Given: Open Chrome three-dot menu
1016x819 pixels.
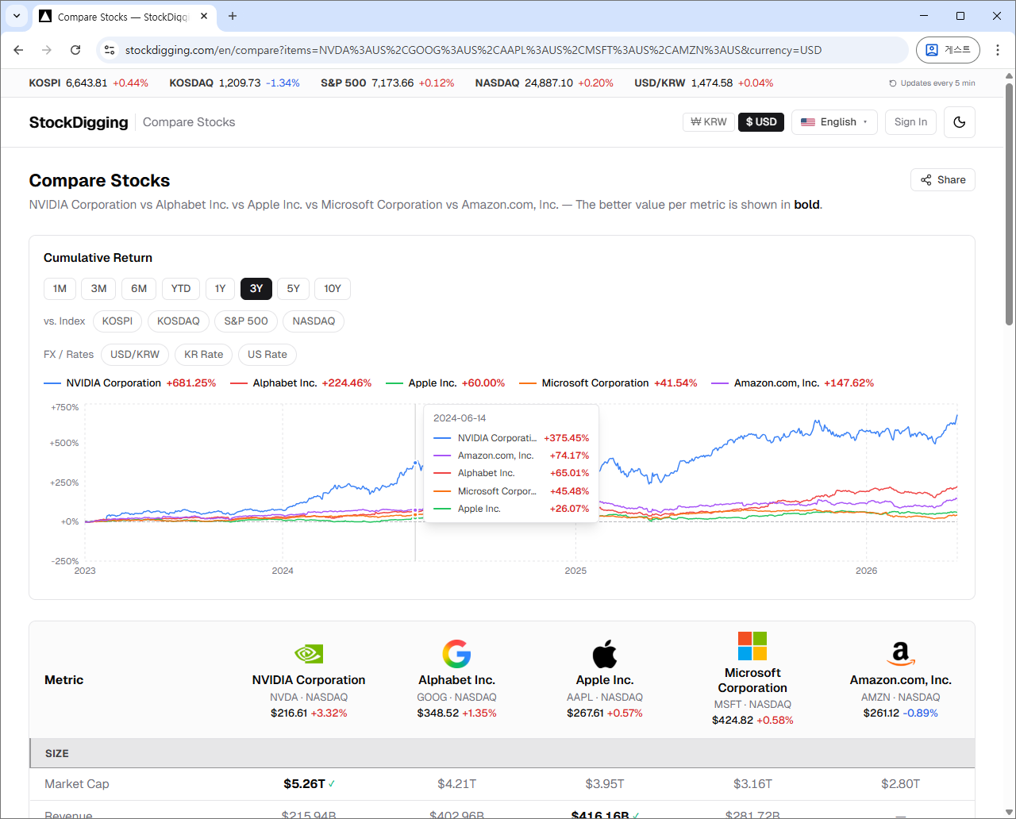Looking at the screenshot, I should tap(998, 50).
